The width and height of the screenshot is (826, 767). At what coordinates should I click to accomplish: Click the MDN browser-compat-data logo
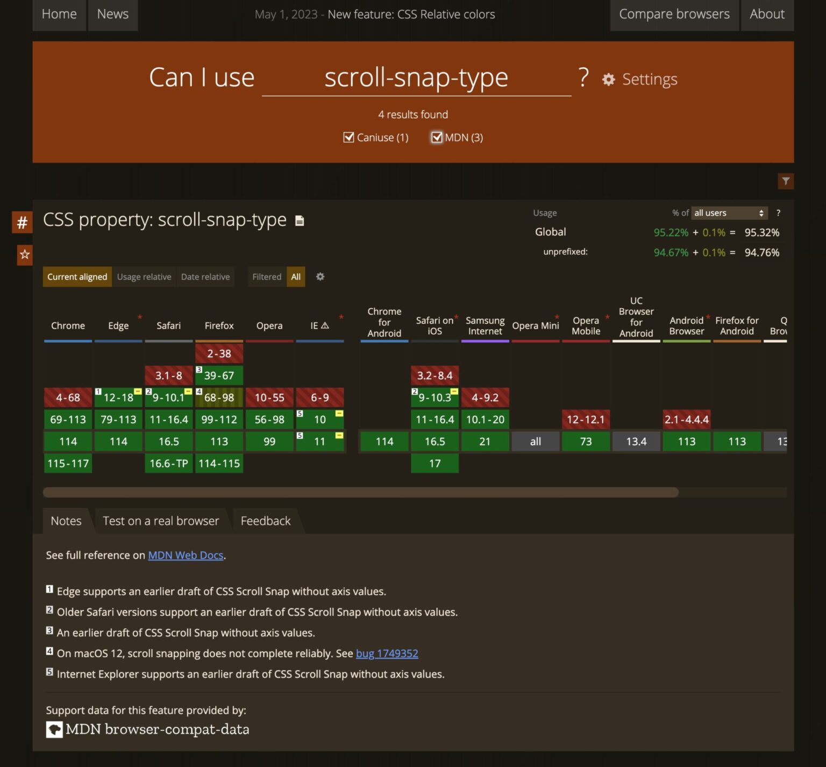coord(53,729)
